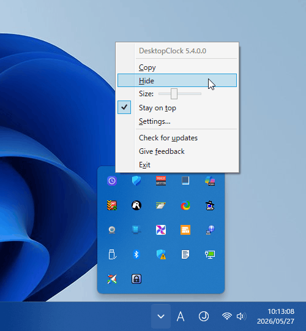Image resolution: width=306 pixels, height=331 pixels.
Task: Open the speaker volume taskbar icon
Action: (242, 316)
